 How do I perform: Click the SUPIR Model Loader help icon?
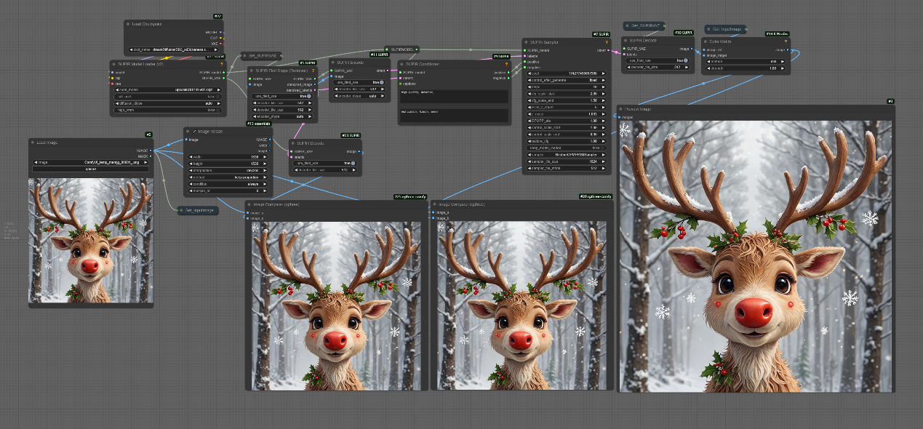[x=221, y=64]
